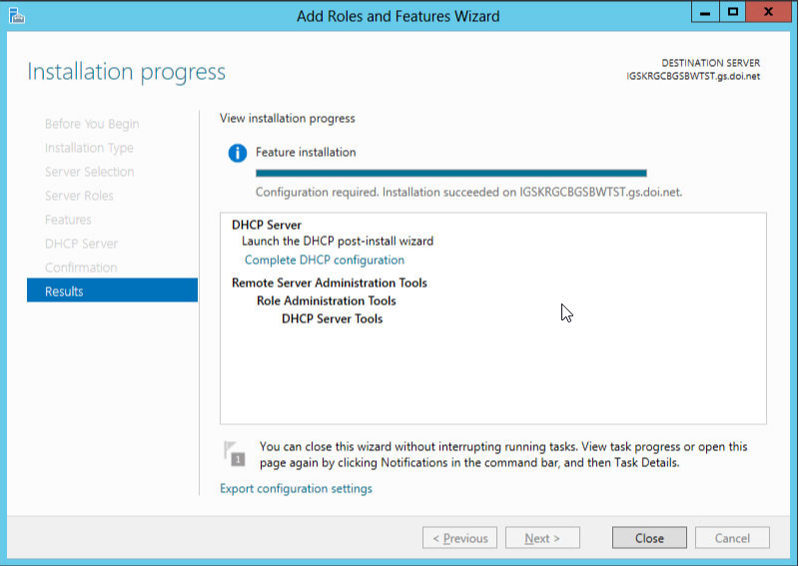The height and width of the screenshot is (566, 799).
Task: Open Export configuration settings link
Action: point(296,488)
